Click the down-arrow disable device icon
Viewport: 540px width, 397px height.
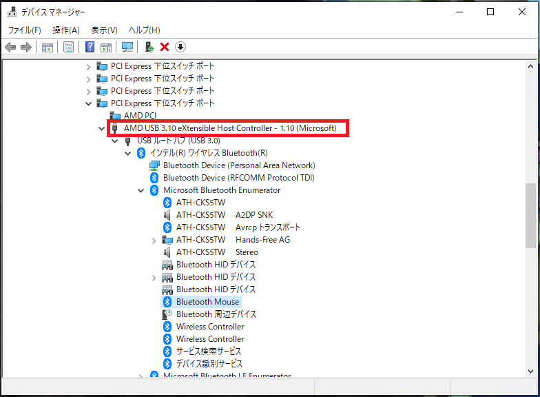click(180, 47)
